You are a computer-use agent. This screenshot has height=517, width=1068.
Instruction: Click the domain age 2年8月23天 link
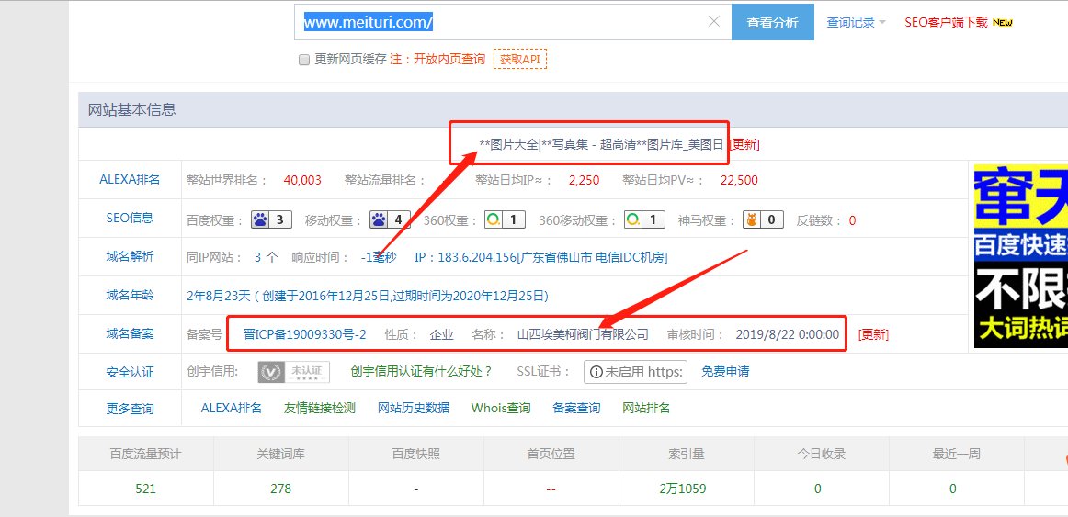368,296
